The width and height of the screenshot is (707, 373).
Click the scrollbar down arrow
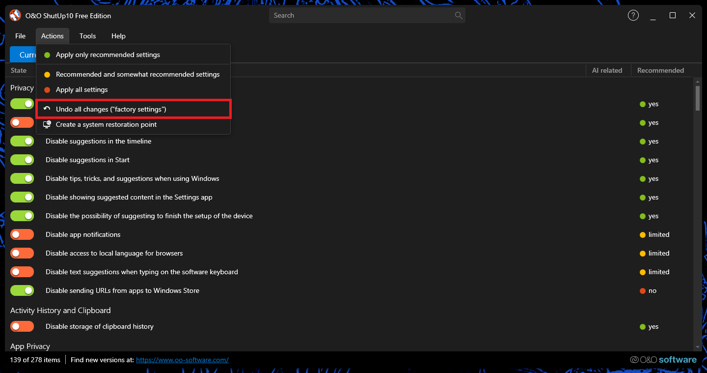pos(697,346)
